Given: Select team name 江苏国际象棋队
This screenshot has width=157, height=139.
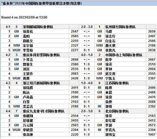Looking at the screenshot, I should click(x=117, y=83).
